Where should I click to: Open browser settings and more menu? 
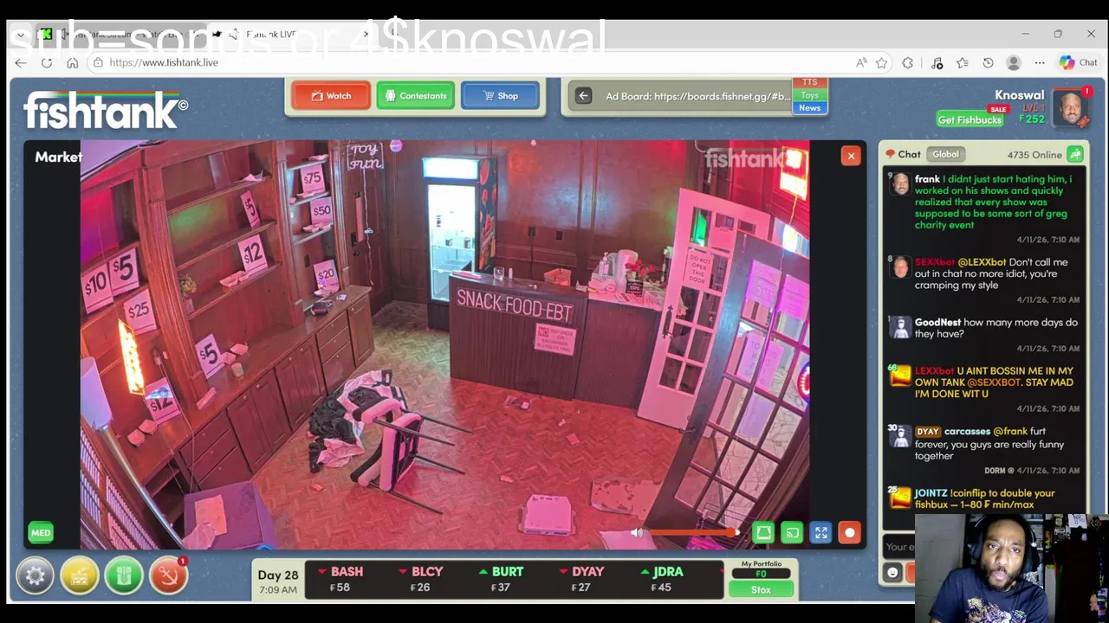(x=1040, y=62)
